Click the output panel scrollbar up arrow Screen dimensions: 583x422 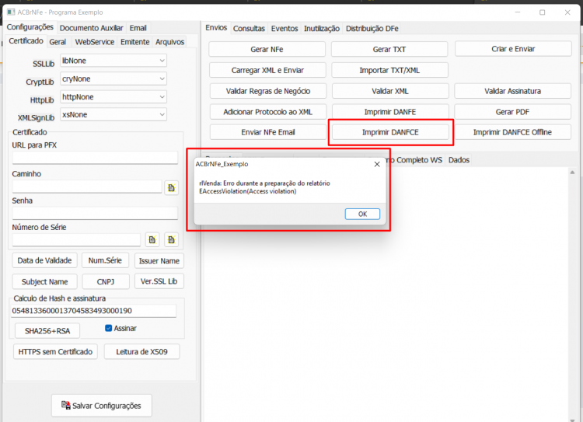tap(572, 173)
